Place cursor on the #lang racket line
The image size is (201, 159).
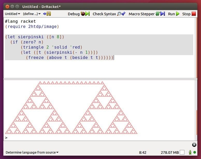pos(20,21)
